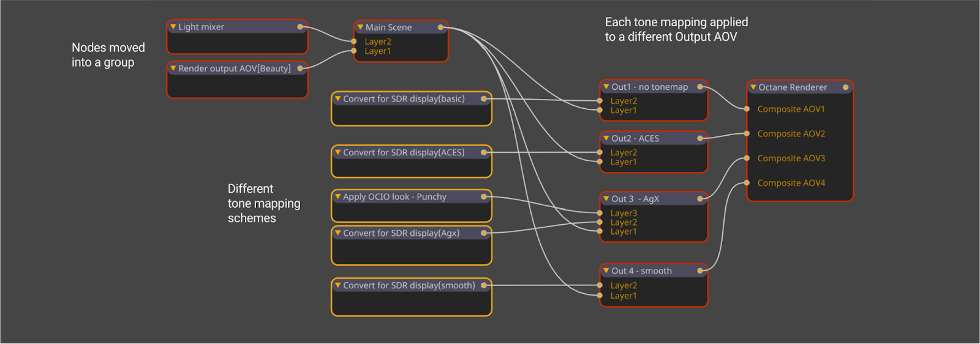Select Convert for SDR display(ACES) node title
This screenshot has width=980, height=344.
pos(404,153)
